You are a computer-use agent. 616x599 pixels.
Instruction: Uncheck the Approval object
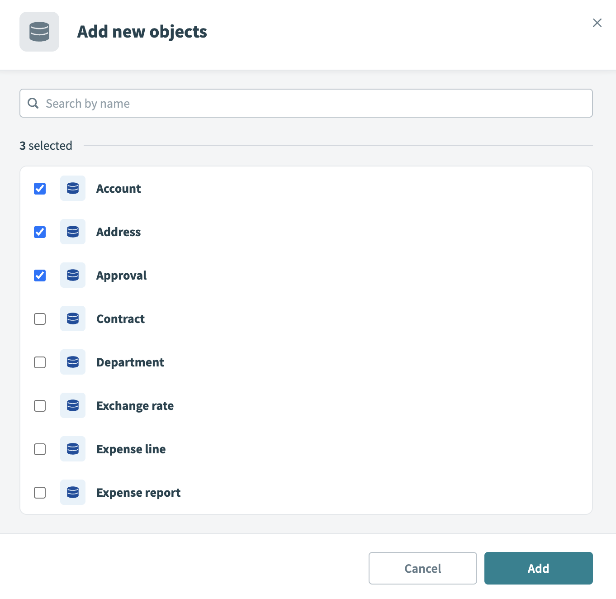click(39, 275)
